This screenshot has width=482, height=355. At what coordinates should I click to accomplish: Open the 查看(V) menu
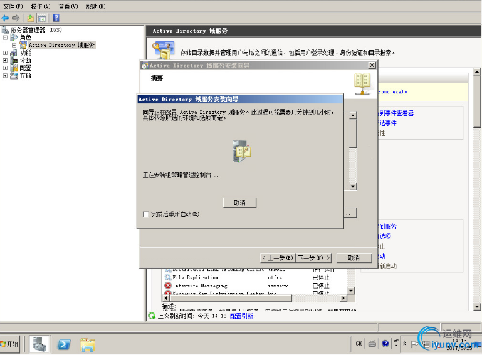pos(68,6)
